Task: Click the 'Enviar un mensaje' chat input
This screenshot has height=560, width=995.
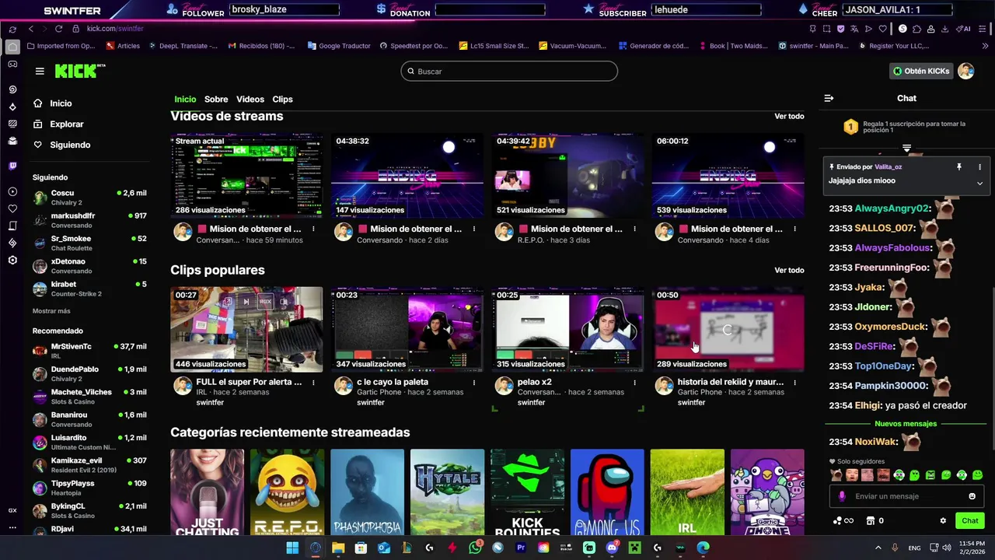Action: 906,496
